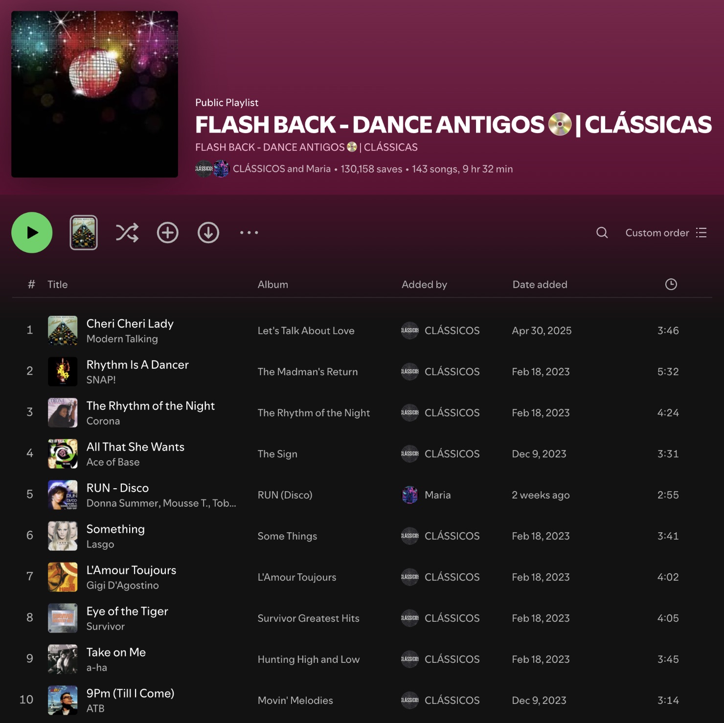
Task: Click the add-to-library plus icon
Action: tap(167, 232)
